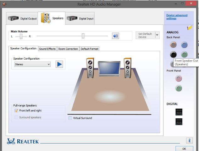Minimize the Realtek HD Audio Manager window
Viewport: 199px width, 151px height.
tap(176, 4)
